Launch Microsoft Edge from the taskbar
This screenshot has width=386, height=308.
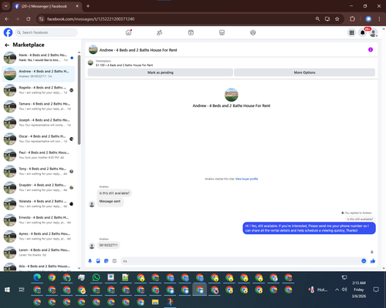pyautogui.click(x=37, y=278)
